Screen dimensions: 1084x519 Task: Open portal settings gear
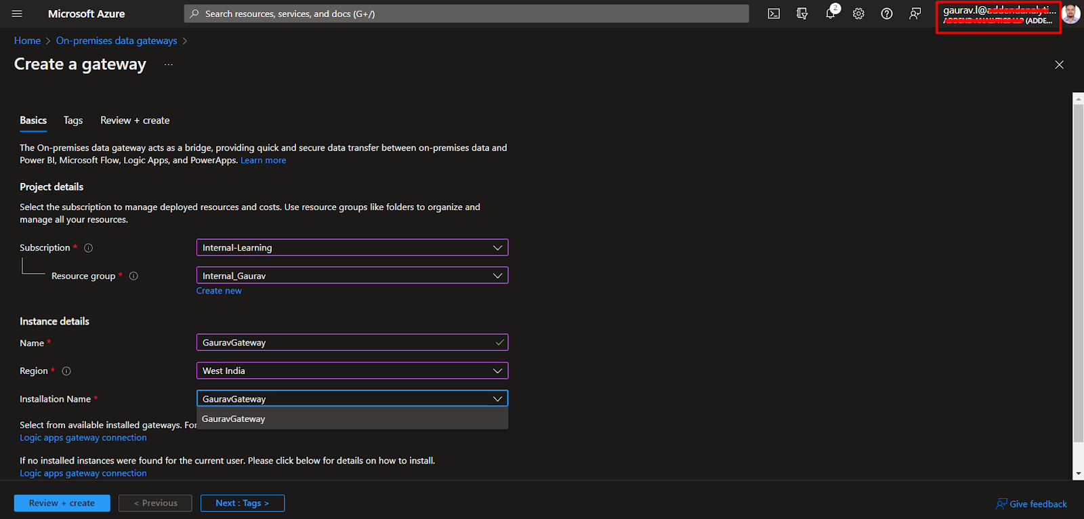click(858, 14)
